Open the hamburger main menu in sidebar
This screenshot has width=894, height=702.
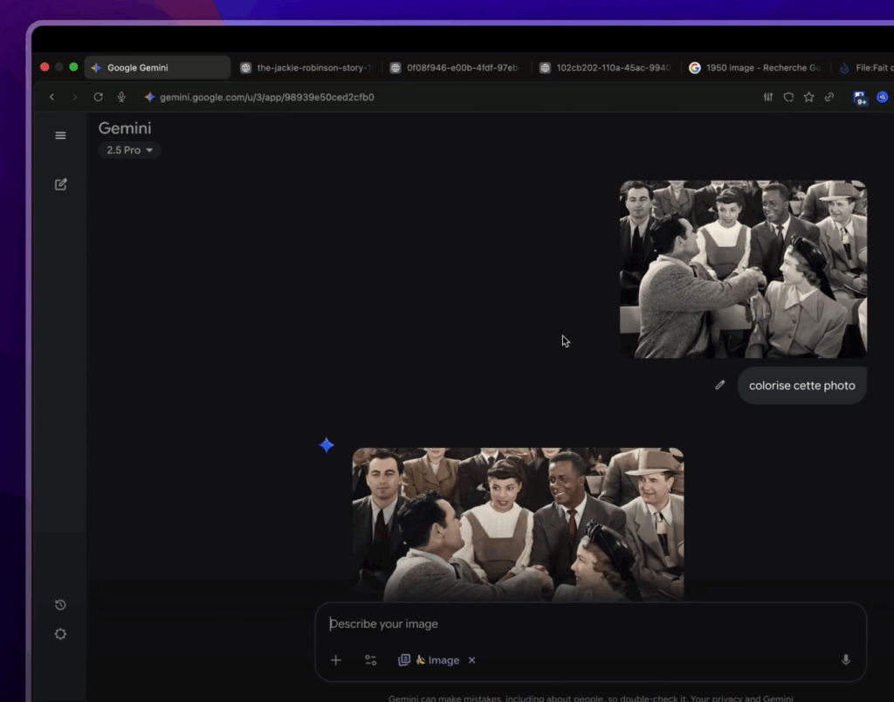(x=60, y=135)
